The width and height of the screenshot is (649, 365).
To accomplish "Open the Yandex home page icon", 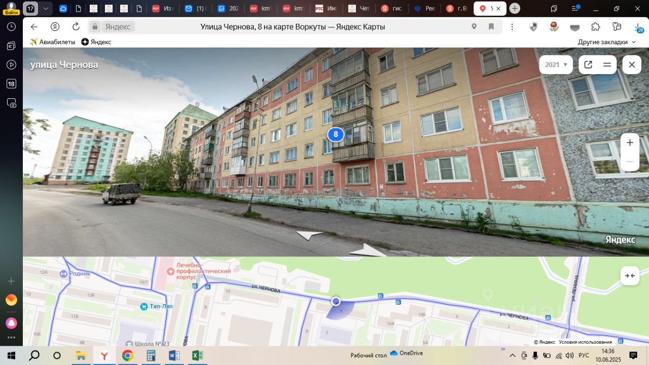I will 55,27.
